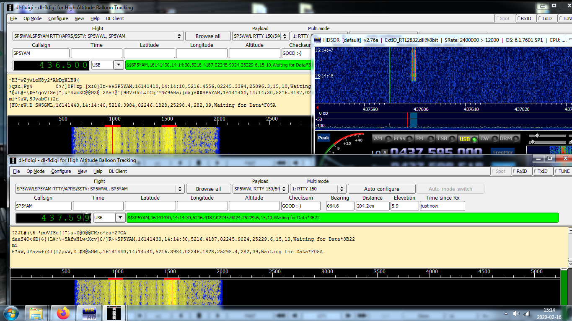Screen dimensions: 572x321
Task: Open File menu in top dl-fldigi window
Action: 13,18
